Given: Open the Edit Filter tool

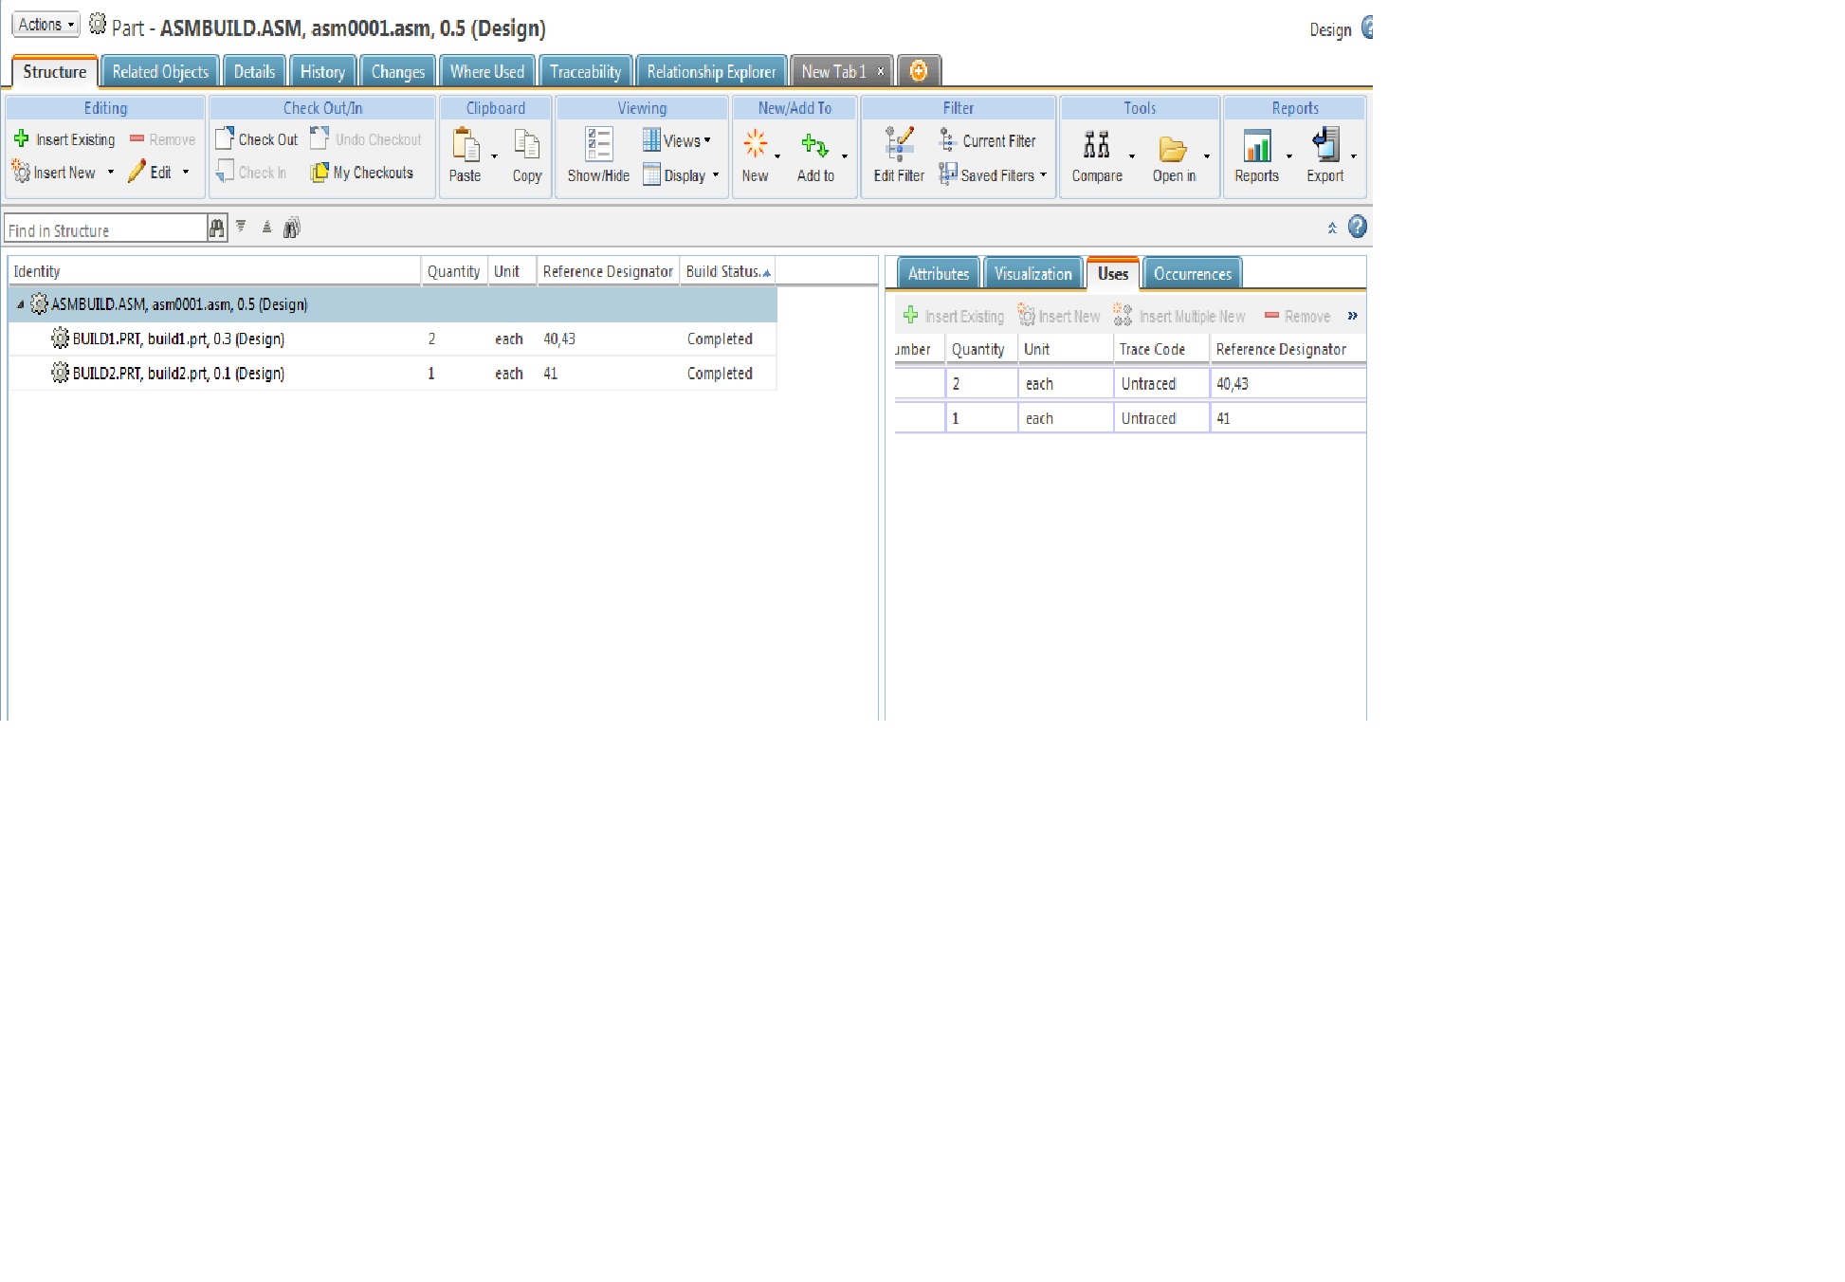Looking at the screenshot, I should tap(898, 145).
